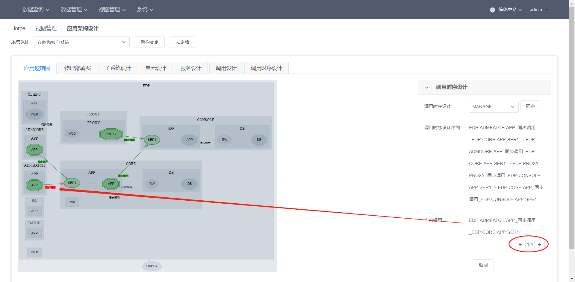The image size is (575, 282).
Task: Select the CONSOLE DB octagon node
Action: click(x=259, y=140)
